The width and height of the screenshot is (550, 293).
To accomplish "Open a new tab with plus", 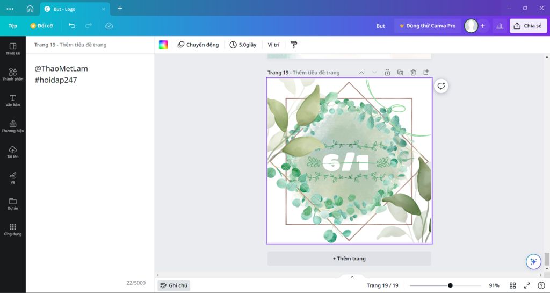I will pos(120,9).
